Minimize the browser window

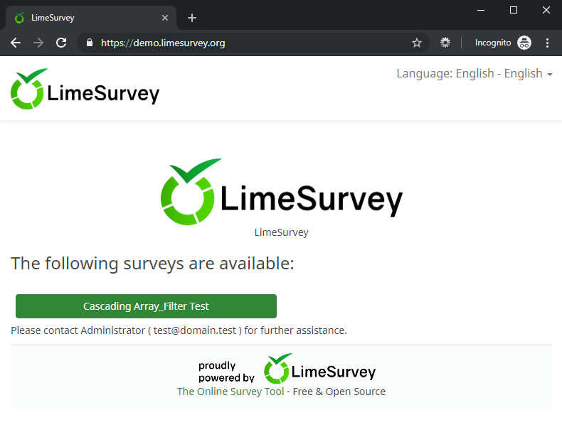tap(481, 10)
